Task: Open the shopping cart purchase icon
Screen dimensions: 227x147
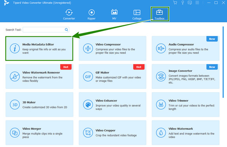Action: coord(175,3)
